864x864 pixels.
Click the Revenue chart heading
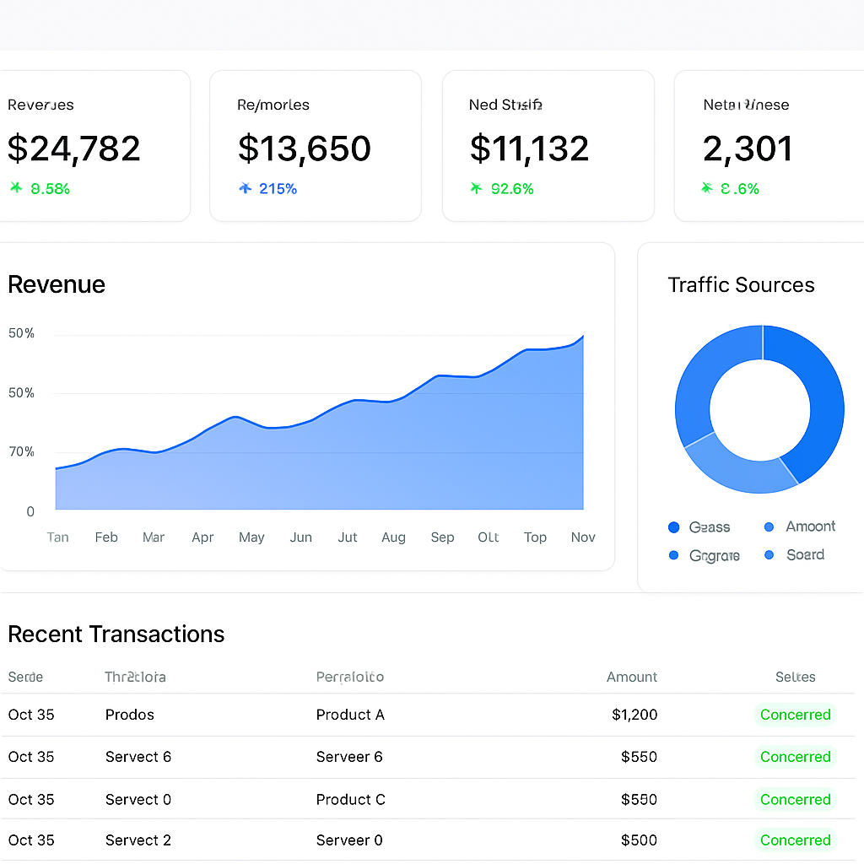57,285
